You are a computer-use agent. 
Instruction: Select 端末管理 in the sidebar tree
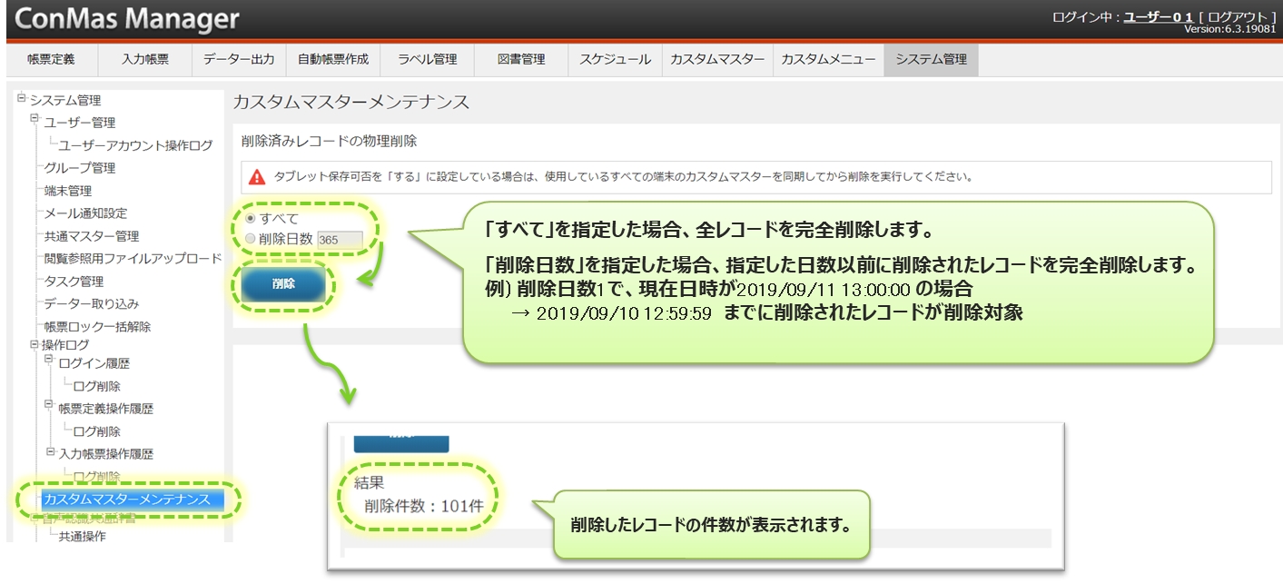(68, 191)
